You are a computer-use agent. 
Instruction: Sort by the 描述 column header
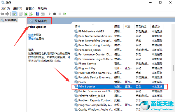coord(118,27)
